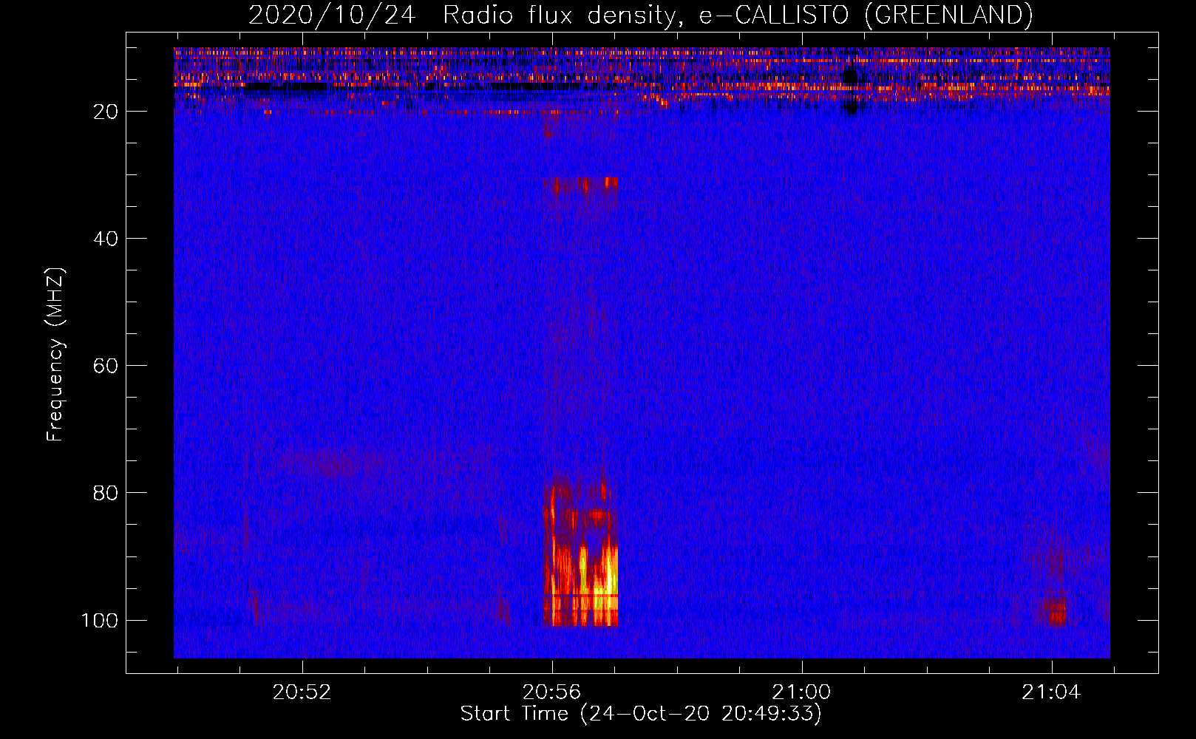Click the plot title "Radio flux density, e-CALLISTO (GREENLAND)"
Screen dimensions: 1196x739
[738, 15]
